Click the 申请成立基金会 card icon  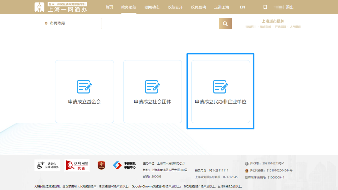pyautogui.click(x=84, y=87)
